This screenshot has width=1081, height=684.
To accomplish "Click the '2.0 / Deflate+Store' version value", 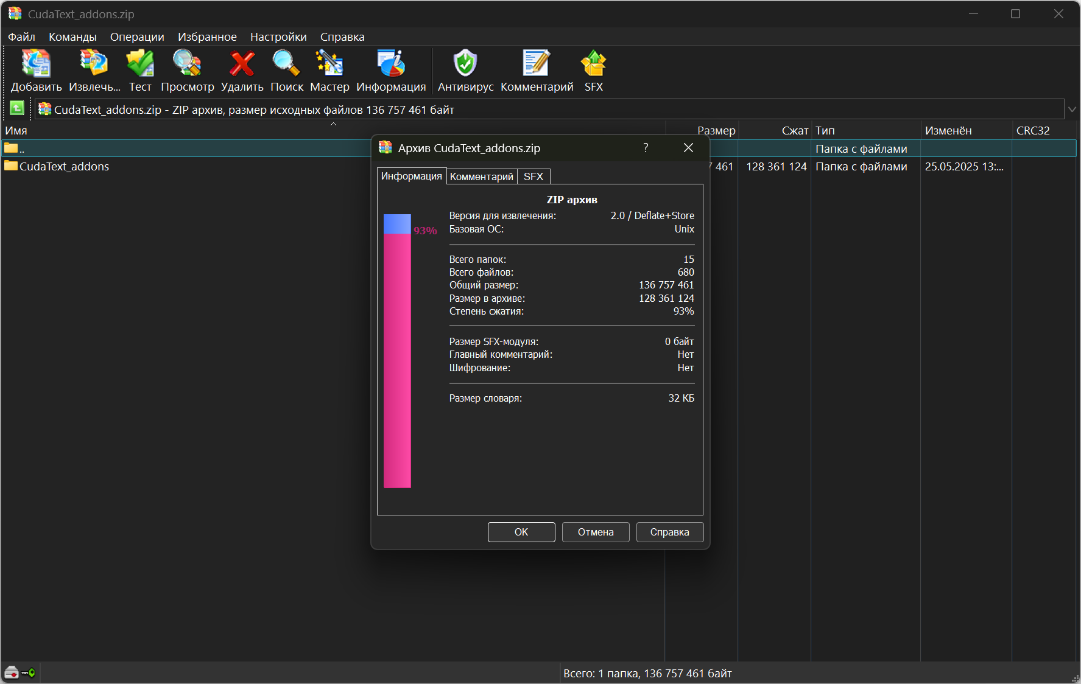I will (x=652, y=215).
